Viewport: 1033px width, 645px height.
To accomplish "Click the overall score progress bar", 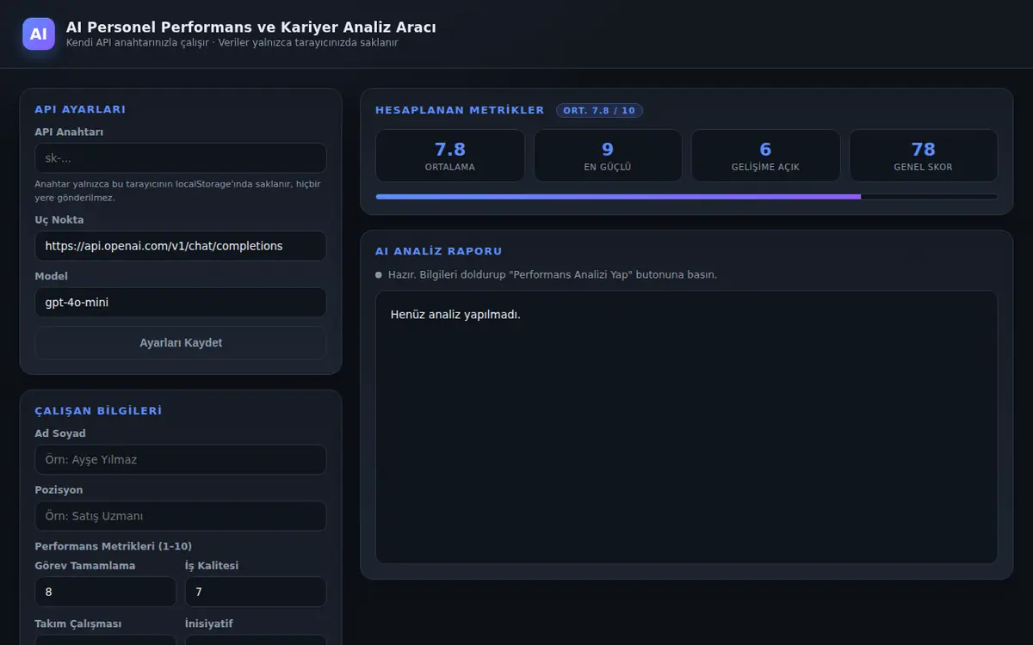I will 687,197.
